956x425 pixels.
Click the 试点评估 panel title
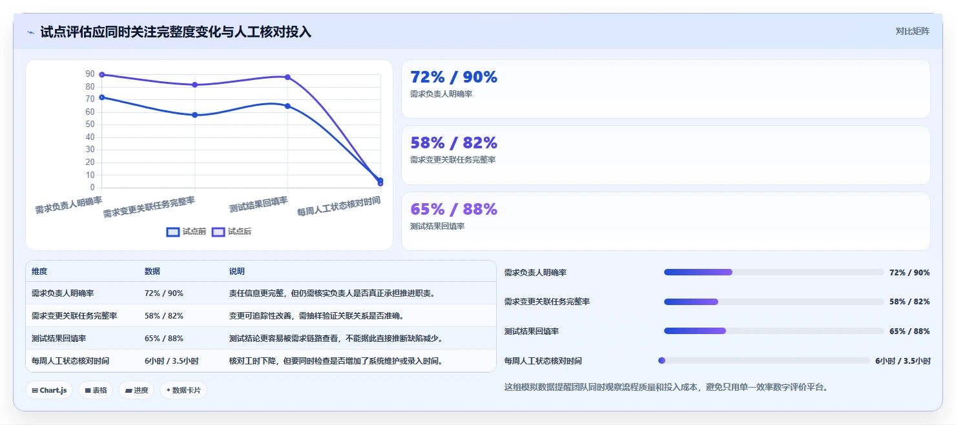click(176, 32)
